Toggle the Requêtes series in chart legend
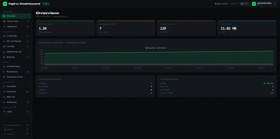Viewport: 280px width, 139px height. pos(151,48)
